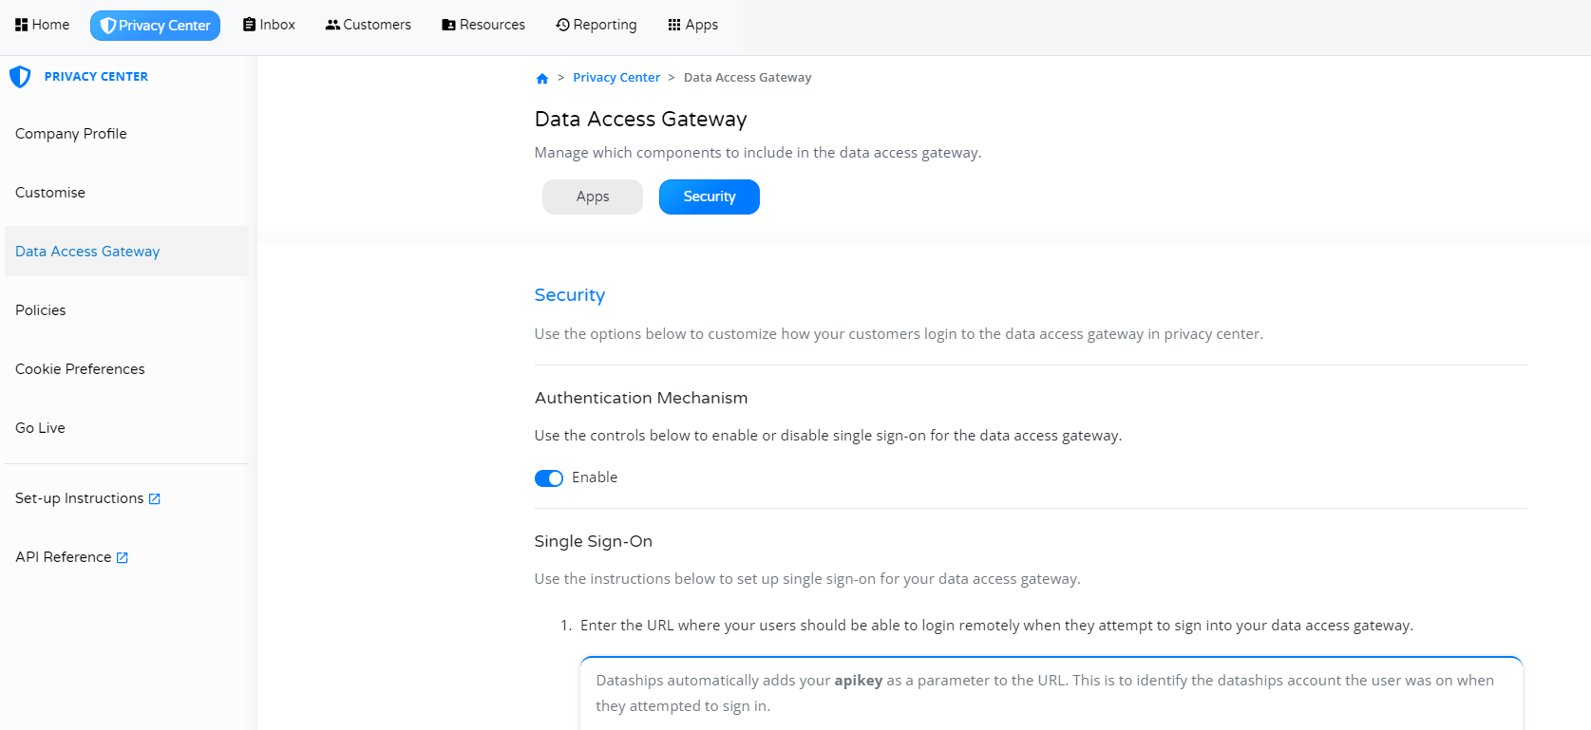Click external link icon beside API Reference

pyautogui.click(x=123, y=558)
